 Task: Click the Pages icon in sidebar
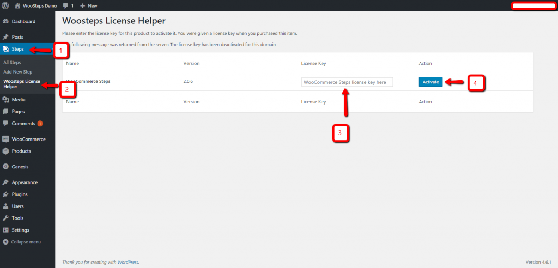point(5,112)
